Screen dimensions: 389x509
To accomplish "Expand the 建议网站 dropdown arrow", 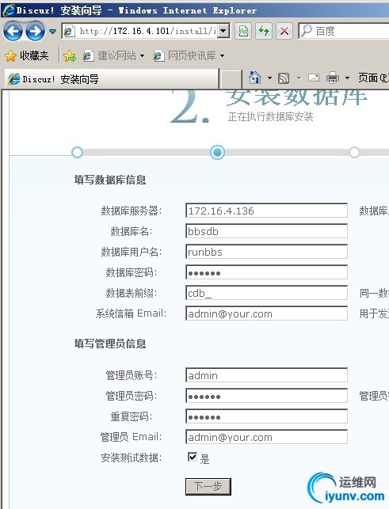I will coord(143,56).
